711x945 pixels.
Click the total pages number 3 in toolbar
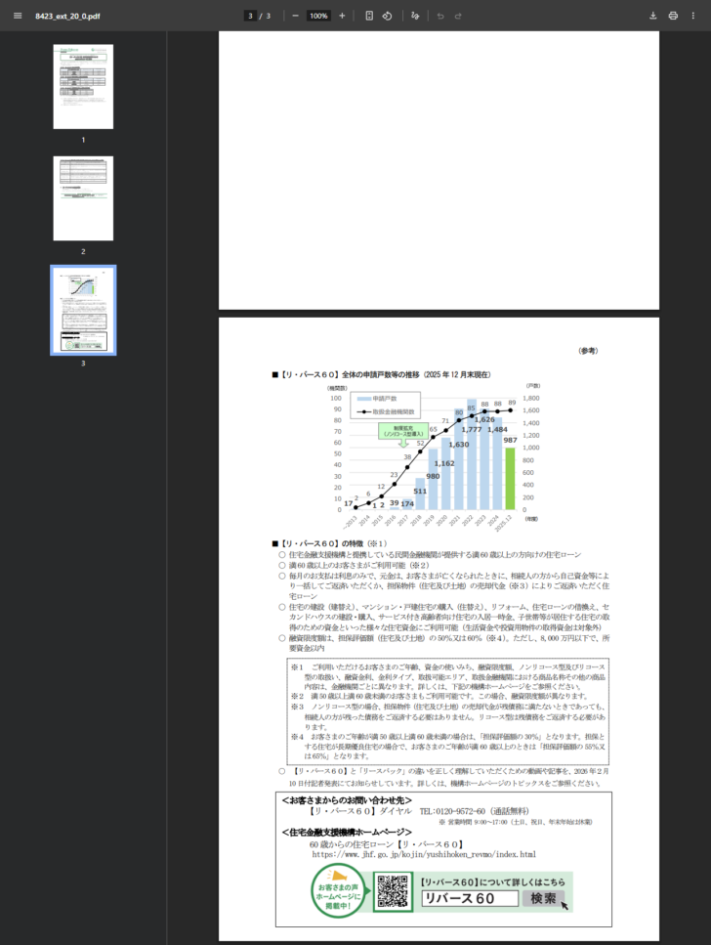[269, 16]
